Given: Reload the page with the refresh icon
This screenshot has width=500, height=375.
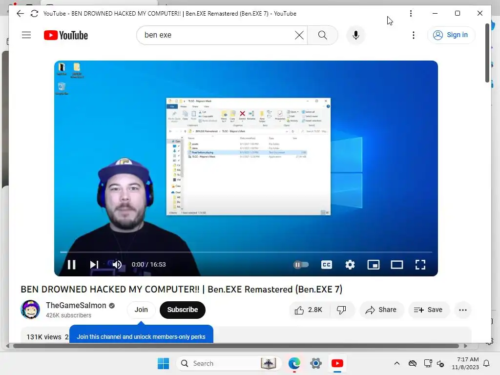Looking at the screenshot, I should coord(35,13).
